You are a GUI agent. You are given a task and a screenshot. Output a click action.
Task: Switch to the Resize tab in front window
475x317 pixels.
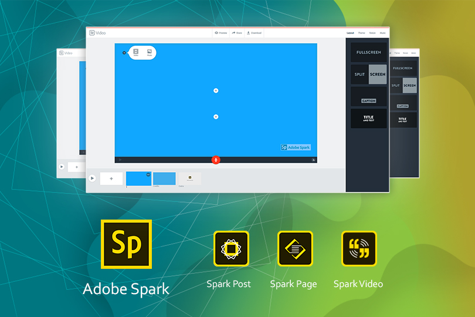click(372, 33)
